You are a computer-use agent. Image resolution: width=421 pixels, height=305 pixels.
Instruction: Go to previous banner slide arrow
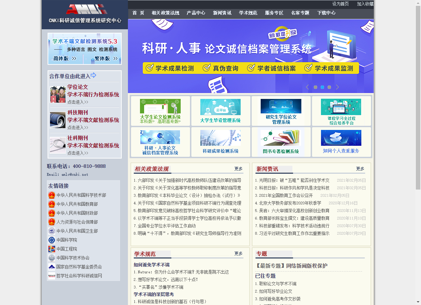(x=307, y=87)
